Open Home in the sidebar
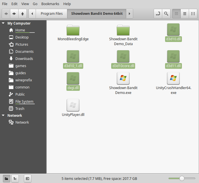 tap(23, 30)
